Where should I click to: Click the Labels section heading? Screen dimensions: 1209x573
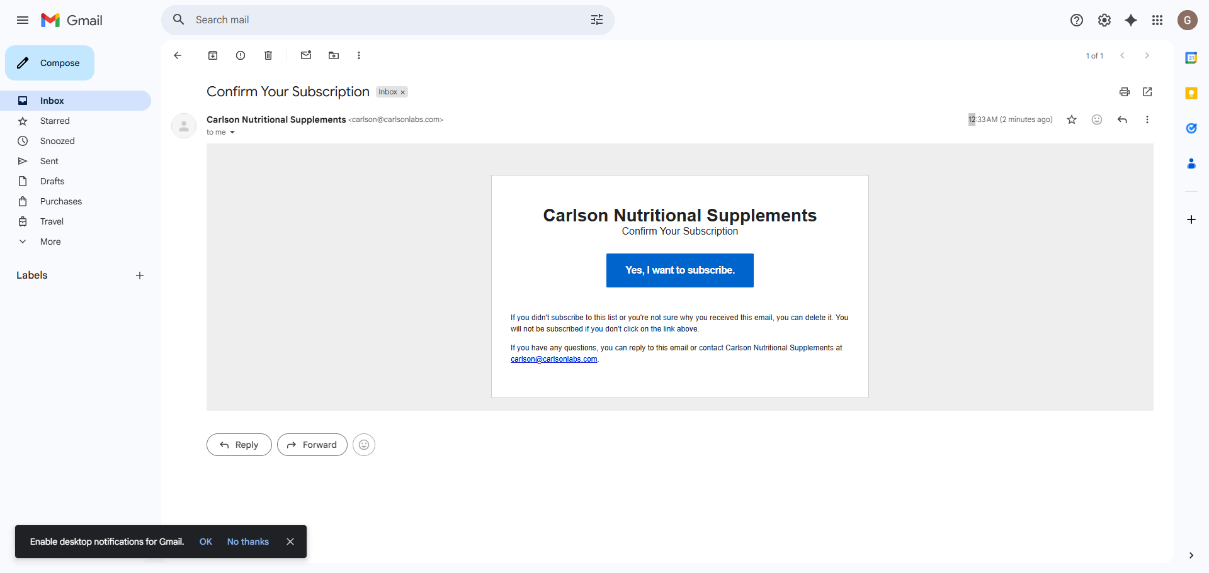32,275
